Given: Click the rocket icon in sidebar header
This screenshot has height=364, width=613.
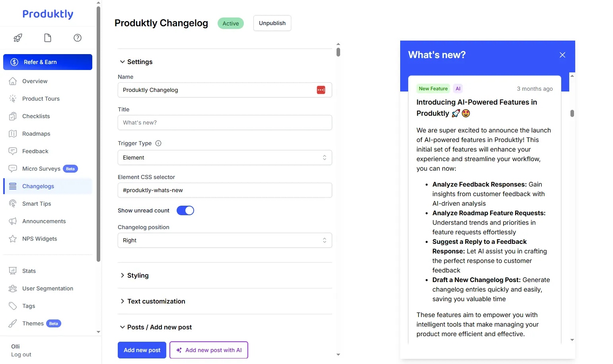Looking at the screenshot, I should point(18,38).
